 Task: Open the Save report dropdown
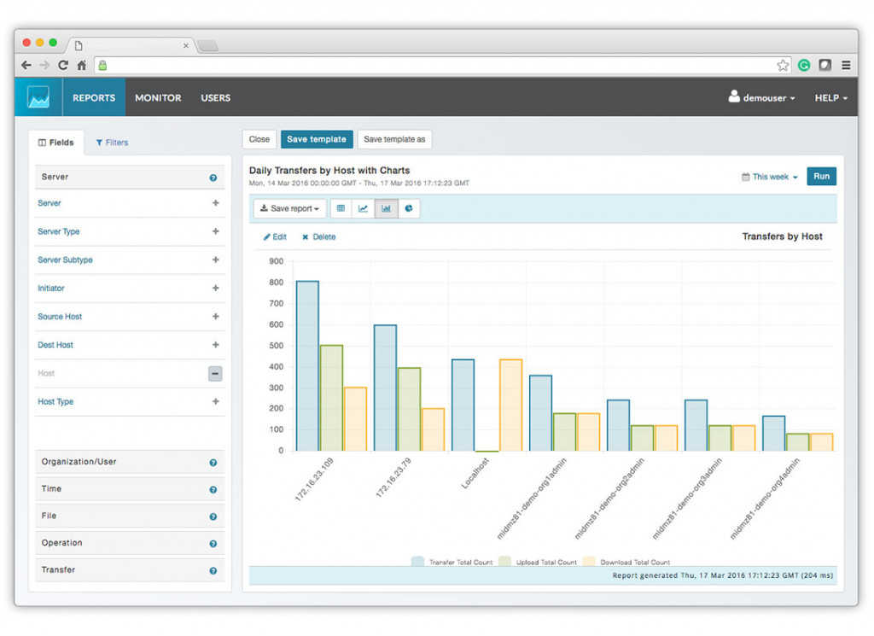(x=289, y=208)
